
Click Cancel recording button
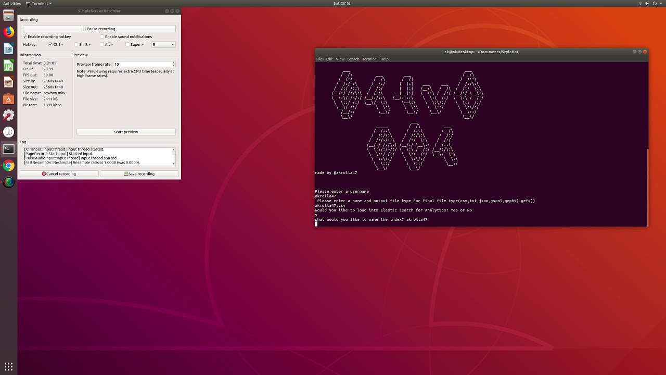tap(59, 174)
